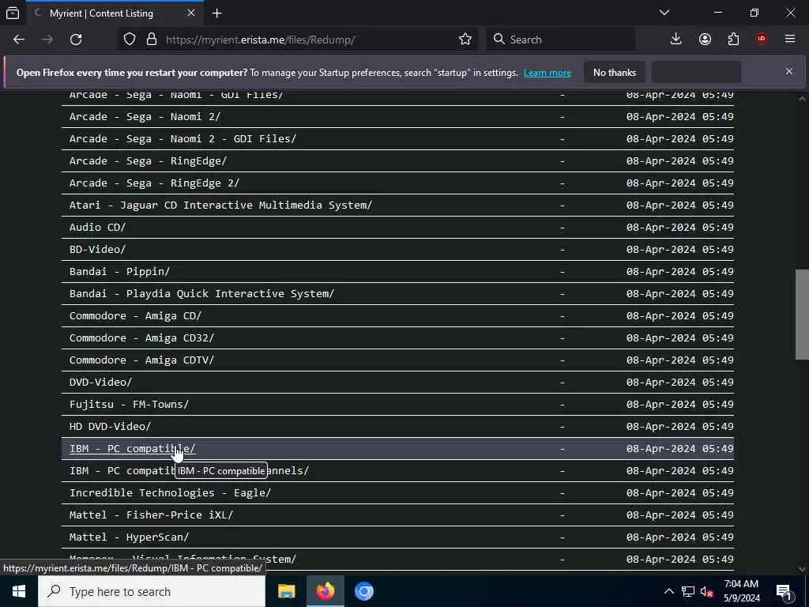Open Atari - Jaguar CD Interactive Multimedia System/
The height and width of the screenshot is (607, 809).
click(x=221, y=205)
